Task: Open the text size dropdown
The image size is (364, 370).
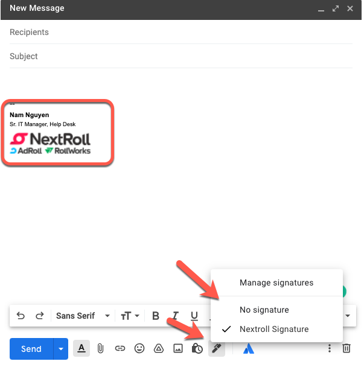Action: [130, 316]
